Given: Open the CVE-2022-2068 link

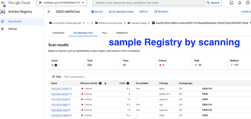Looking at the screenshot, I should (59, 99).
